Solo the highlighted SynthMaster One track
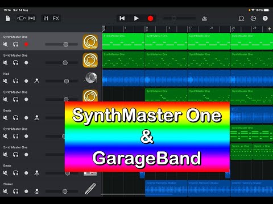The height and width of the screenshot is (204, 273). tap(15, 44)
